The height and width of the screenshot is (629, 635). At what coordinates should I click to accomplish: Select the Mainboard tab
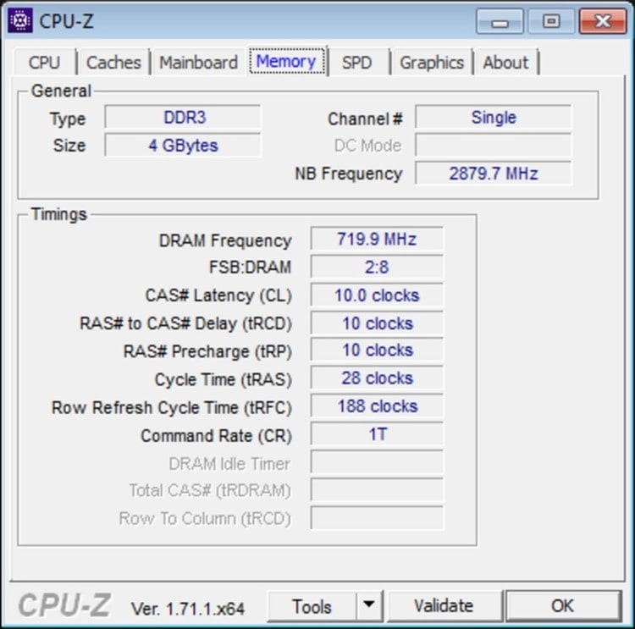(198, 63)
